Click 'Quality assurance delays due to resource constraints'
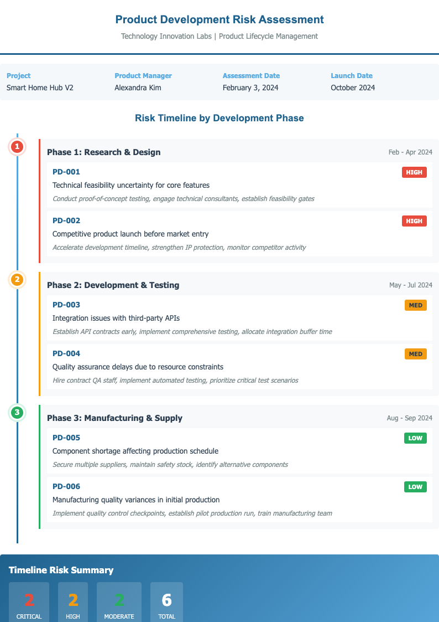Image resolution: width=439 pixels, height=622 pixels. click(138, 367)
